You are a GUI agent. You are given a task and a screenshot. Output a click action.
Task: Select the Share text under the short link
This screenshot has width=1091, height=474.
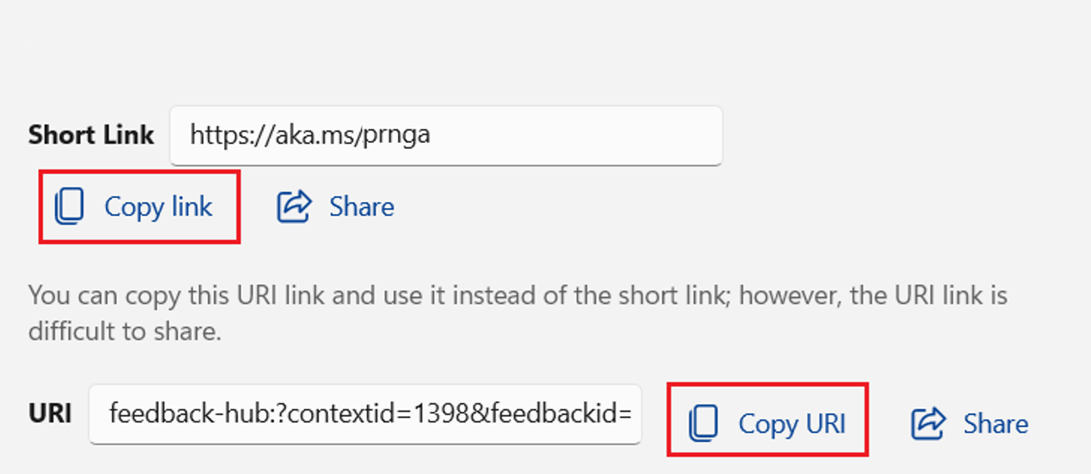(x=362, y=207)
